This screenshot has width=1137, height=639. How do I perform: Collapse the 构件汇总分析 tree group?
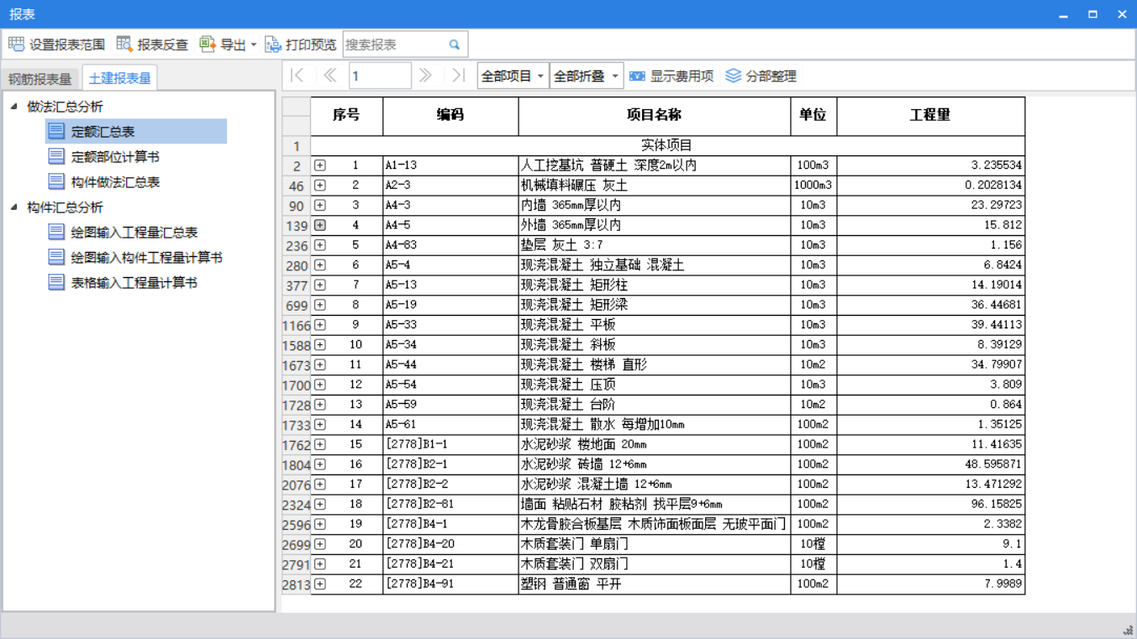[x=13, y=207]
